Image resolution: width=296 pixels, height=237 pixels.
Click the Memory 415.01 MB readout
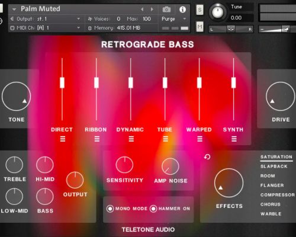128,28
